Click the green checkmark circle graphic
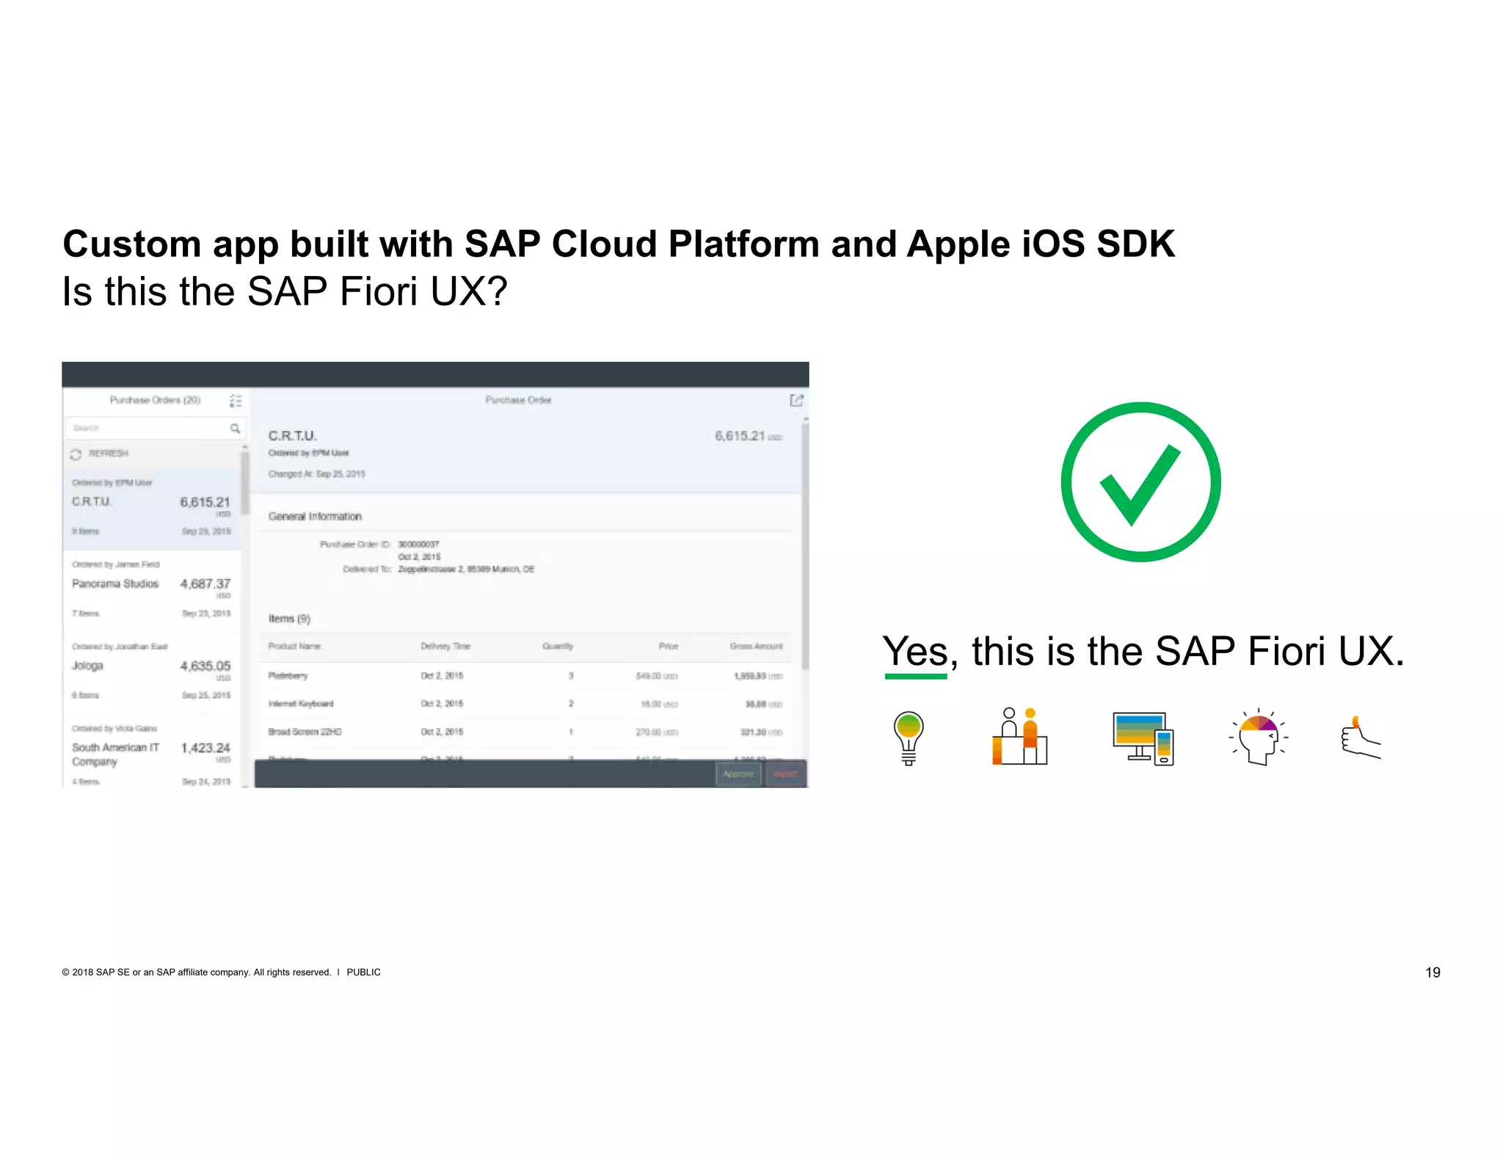The height and width of the screenshot is (1161, 1503). 1140,482
